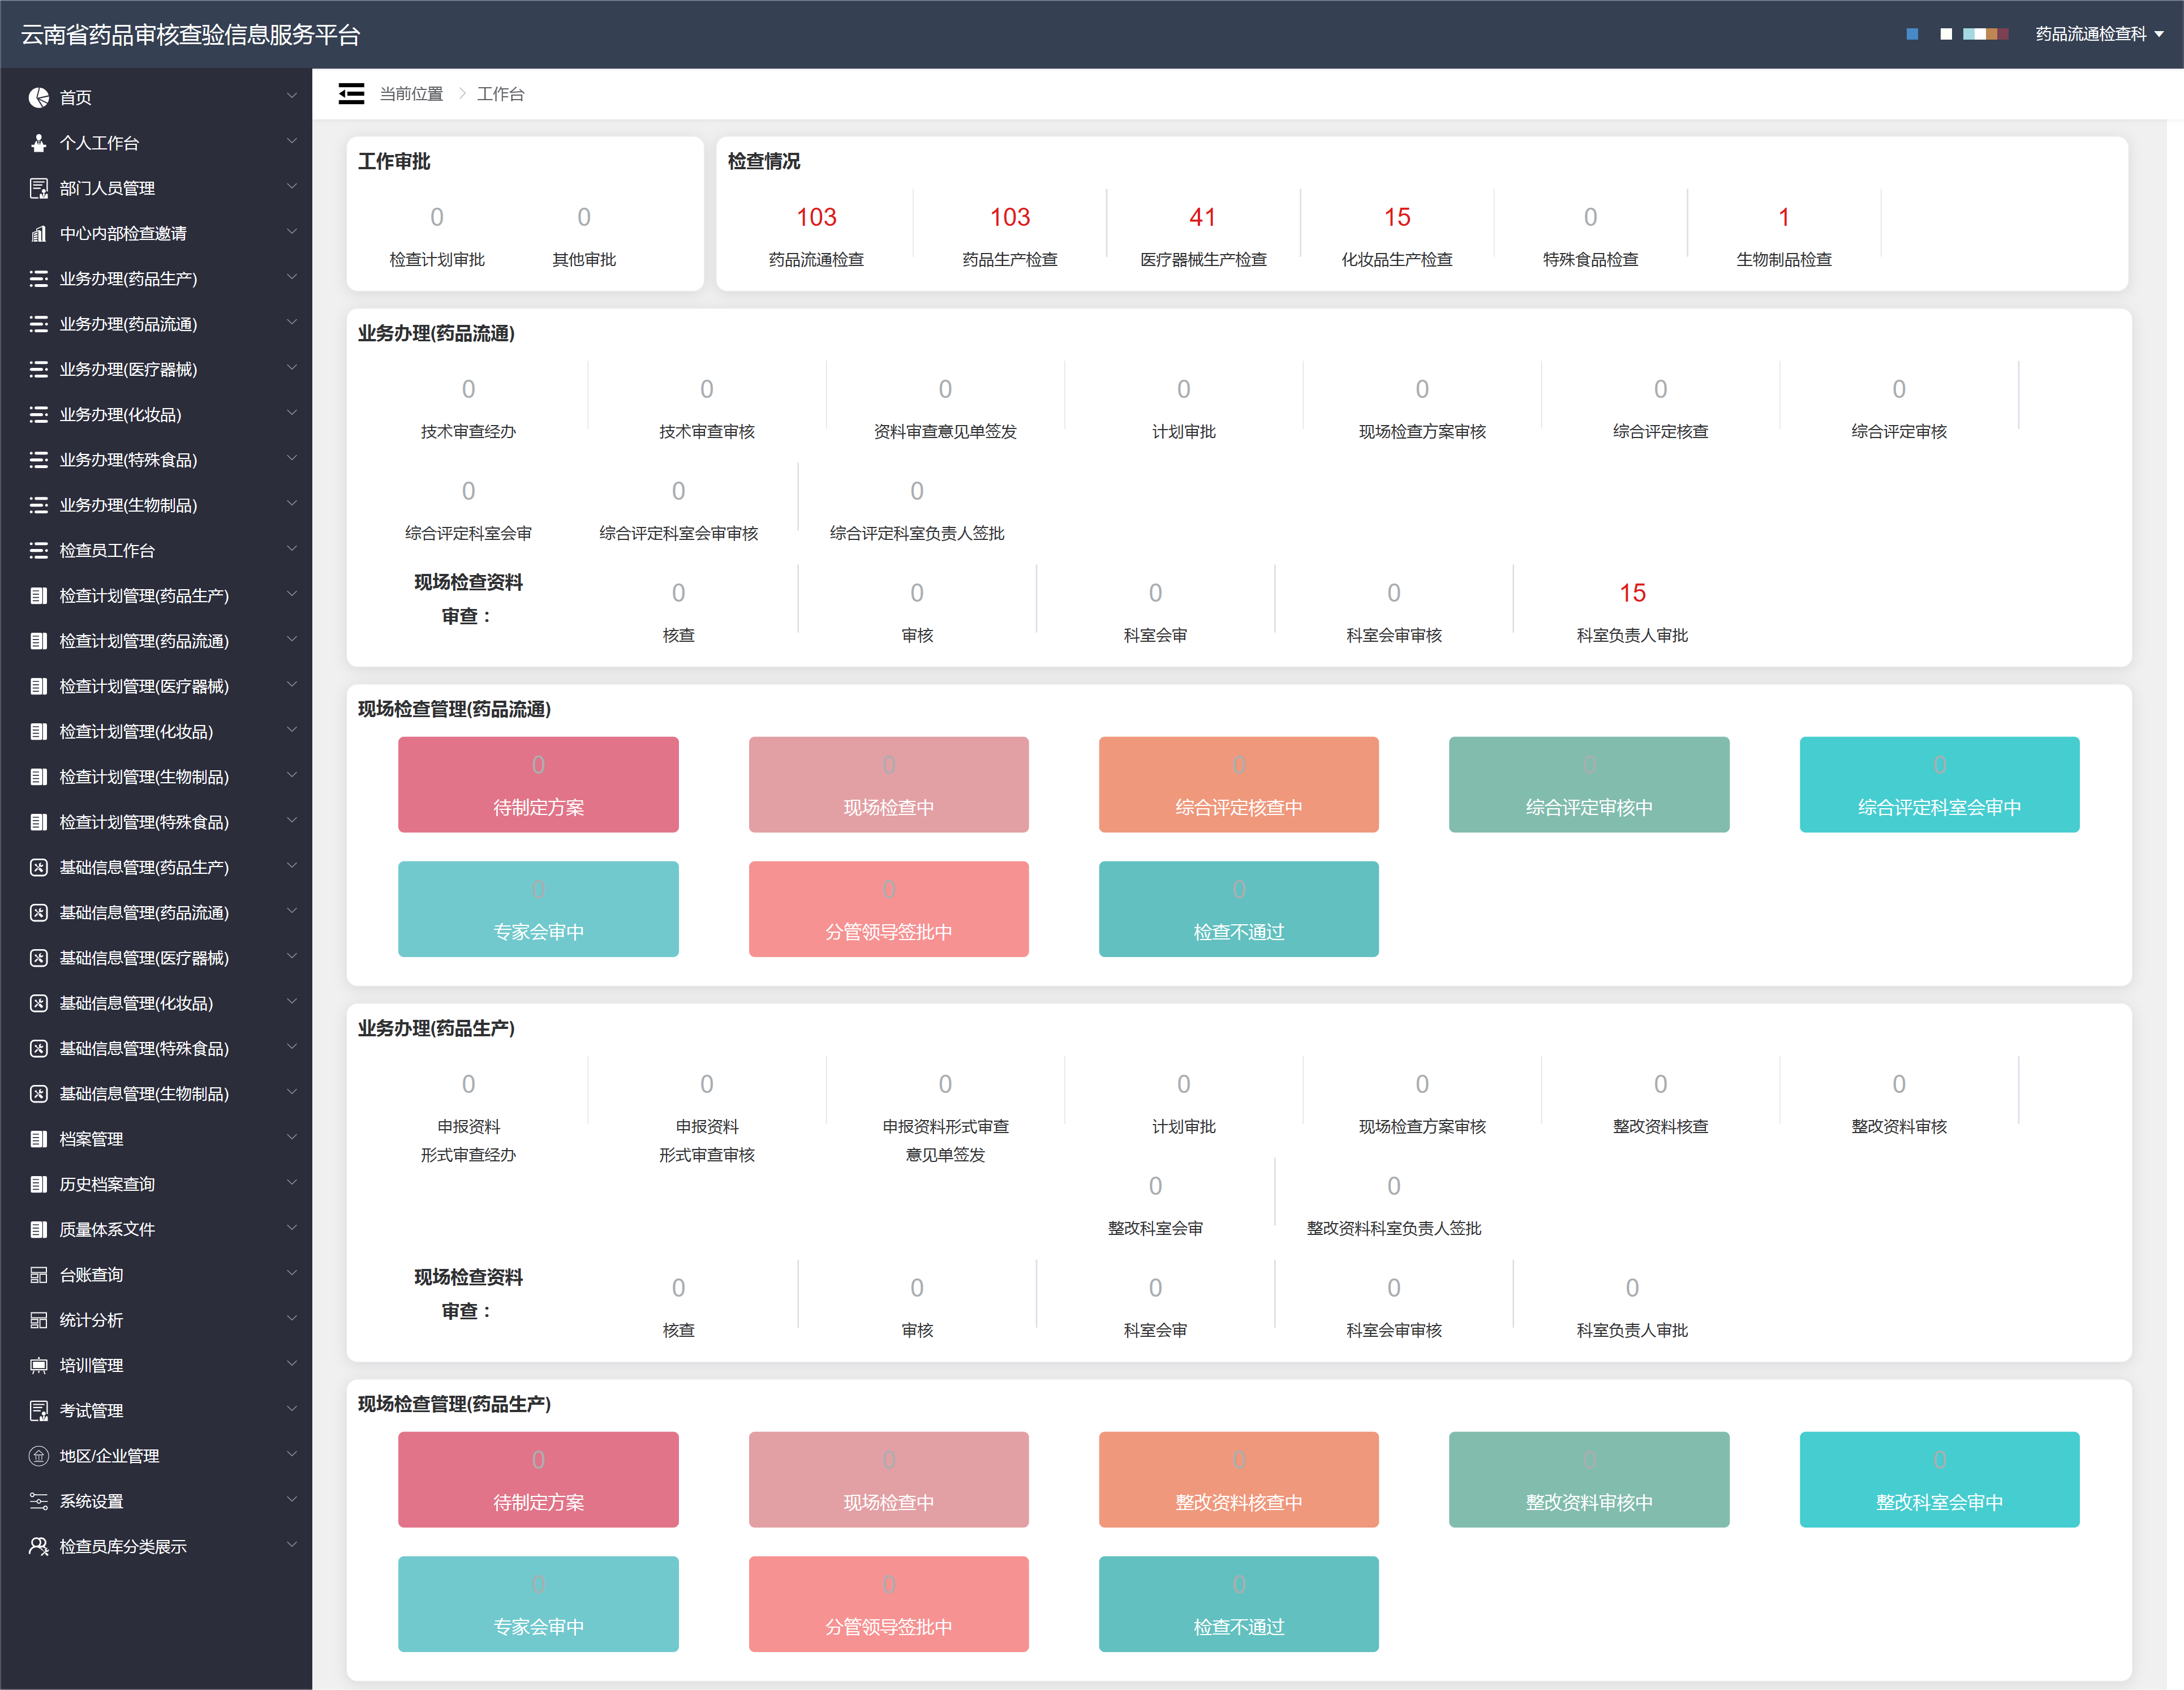Image resolution: width=2184 pixels, height=1690 pixels.
Task: Expand chevron on 业务办理(药品流通) sidebar row
Action: click(x=292, y=323)
